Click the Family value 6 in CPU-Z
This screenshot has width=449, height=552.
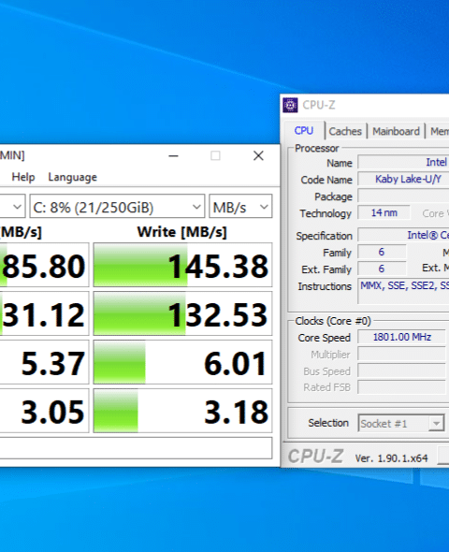[382, 252]
